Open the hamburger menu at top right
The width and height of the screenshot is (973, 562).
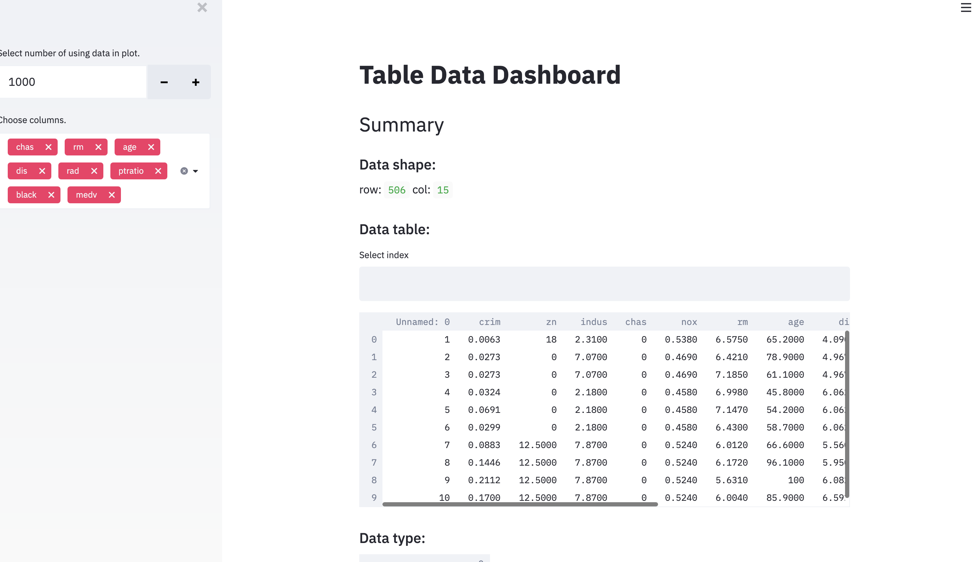click(x=965, y=8)
